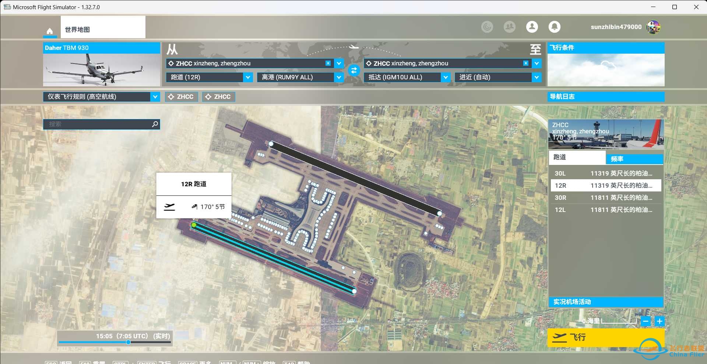Open 实况机场活动 live airport activity
Image resolution: width=707 pixels, height=364 pixels.
(606, 302)
